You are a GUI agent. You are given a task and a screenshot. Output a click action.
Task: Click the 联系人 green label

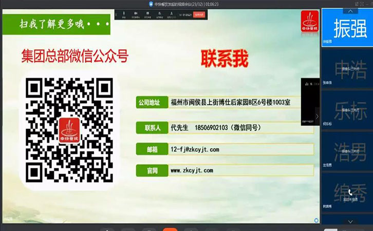point(152,128)
